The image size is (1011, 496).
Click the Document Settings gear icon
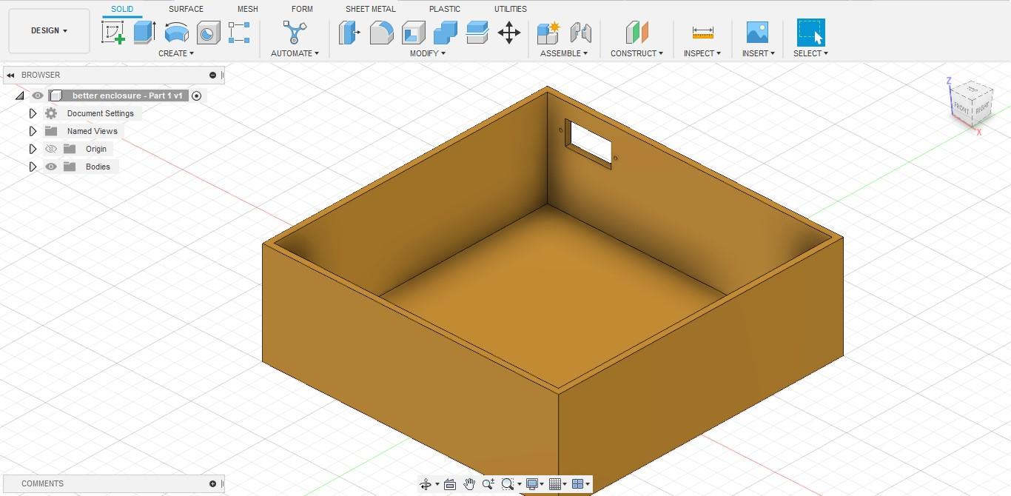tap(51, 113)
